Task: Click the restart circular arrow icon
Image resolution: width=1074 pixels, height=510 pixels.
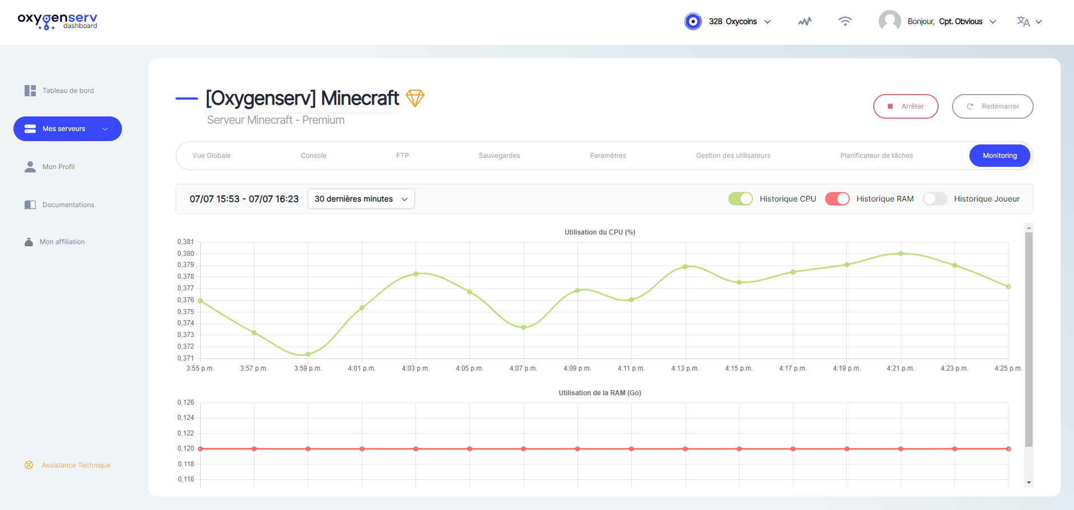Action: coord(971,106)
